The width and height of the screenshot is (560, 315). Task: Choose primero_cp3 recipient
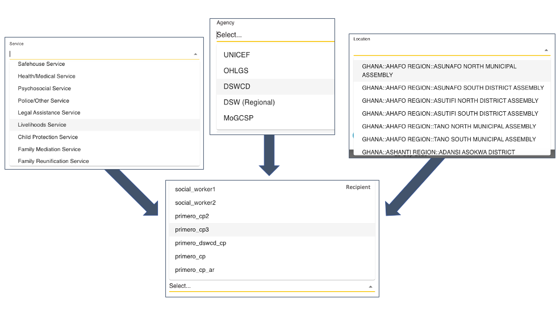tap(272, 229)
